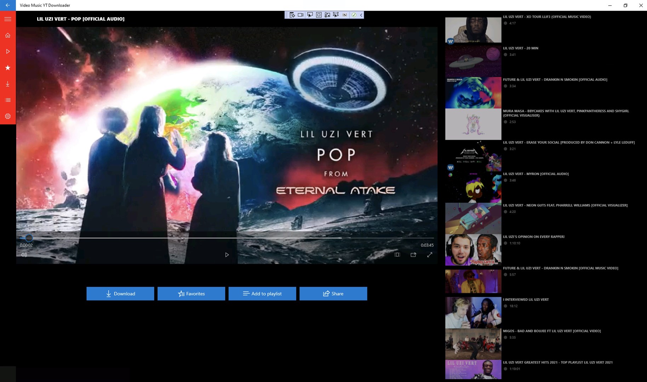Collapse the debug toolbar with the chevron
The image size is (647, 382).
(361, 15)
